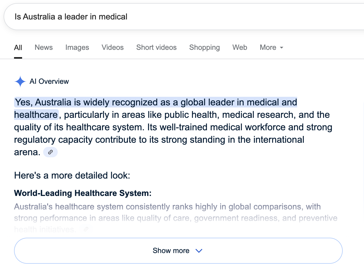Open the Videos results tab
This screenshot has width=364, height=272.
coord(113,47)
